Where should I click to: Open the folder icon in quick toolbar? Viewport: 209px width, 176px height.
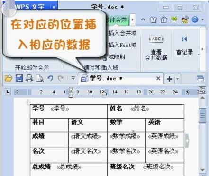pyautogui.click(x=9, y=78)
